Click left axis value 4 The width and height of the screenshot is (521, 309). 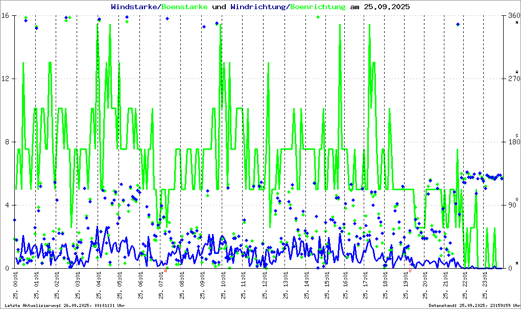(x=6, y=205)
